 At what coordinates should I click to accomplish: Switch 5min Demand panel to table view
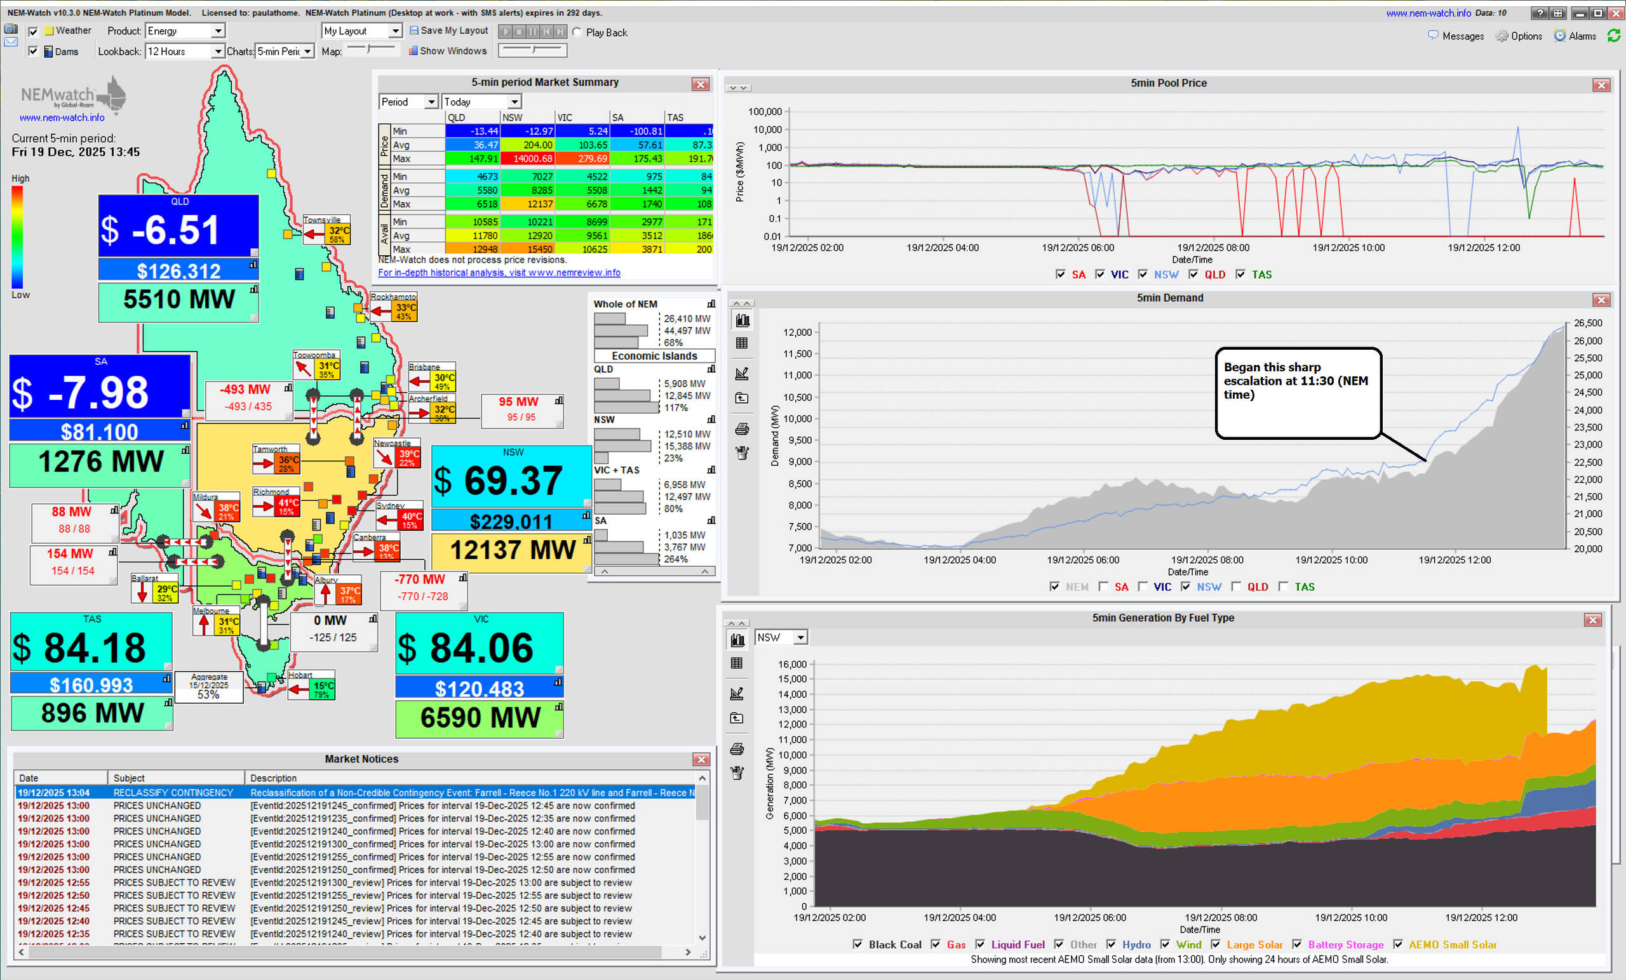[x=742, y=343]
